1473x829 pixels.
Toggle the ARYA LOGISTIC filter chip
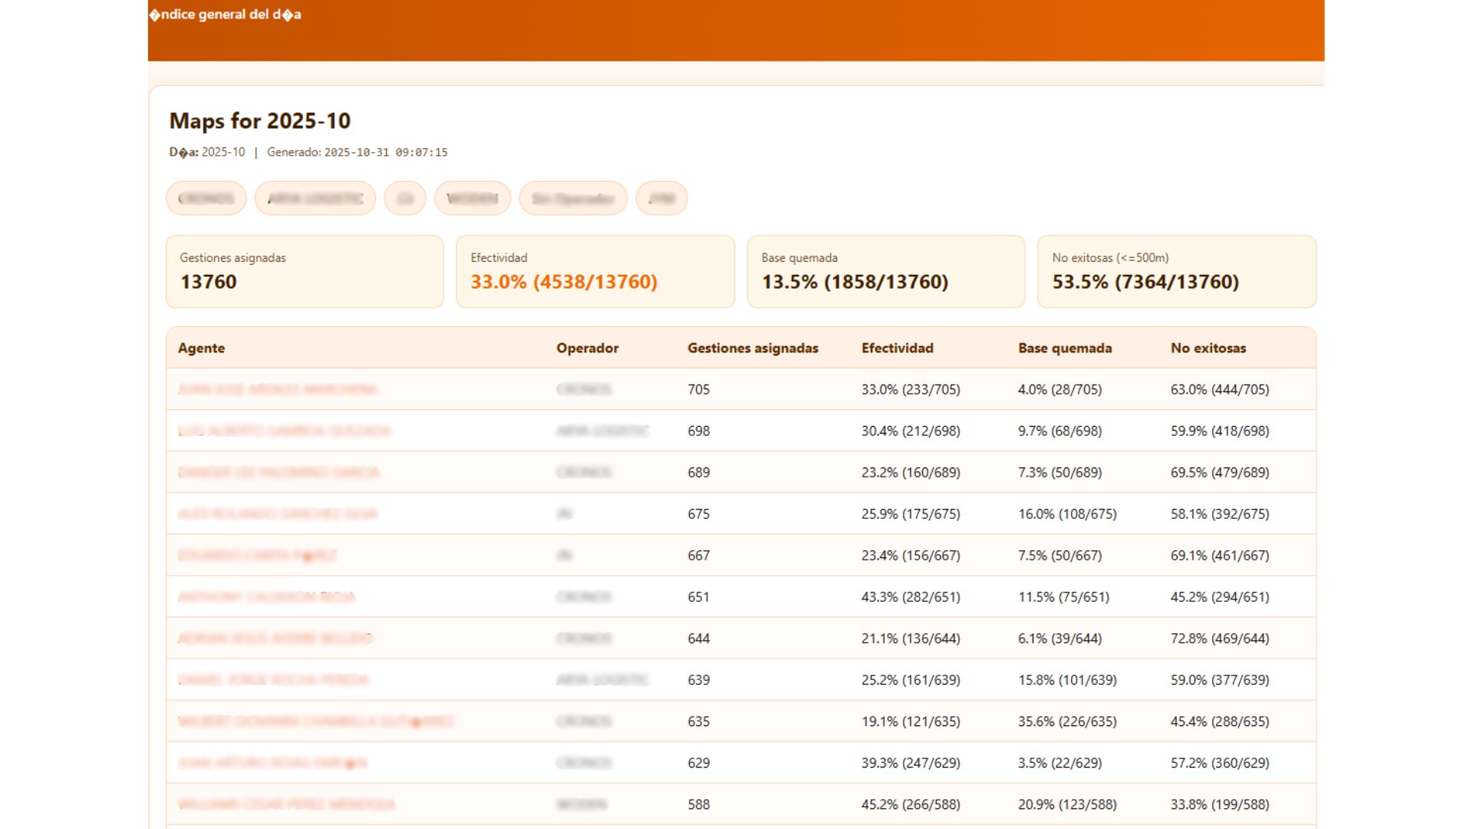(314, 198)
